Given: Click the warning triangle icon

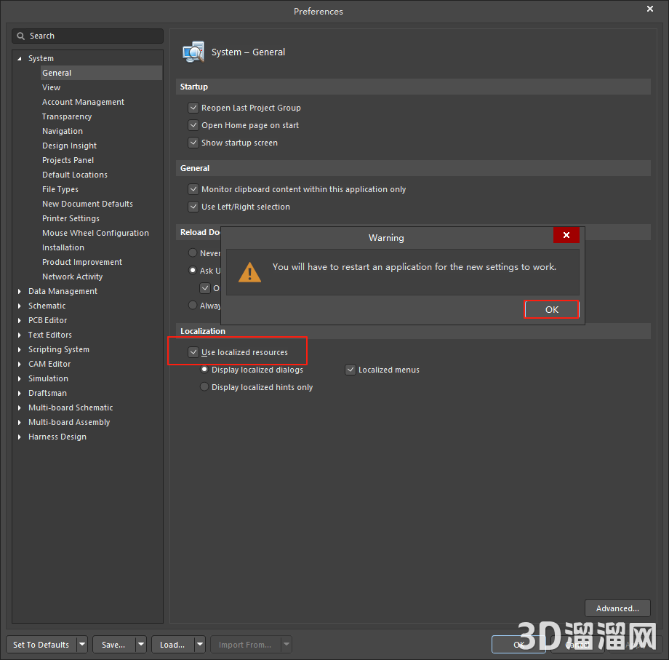Looking at the screenshot, I should (x=249, y=272).
